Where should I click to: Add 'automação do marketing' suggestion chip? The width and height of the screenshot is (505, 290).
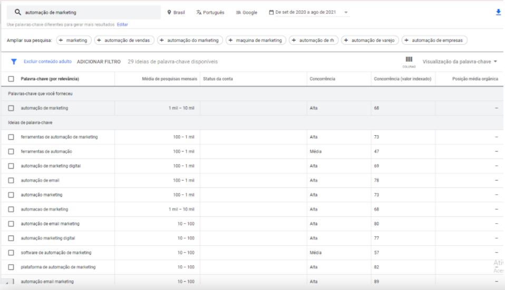click(190, 40)
